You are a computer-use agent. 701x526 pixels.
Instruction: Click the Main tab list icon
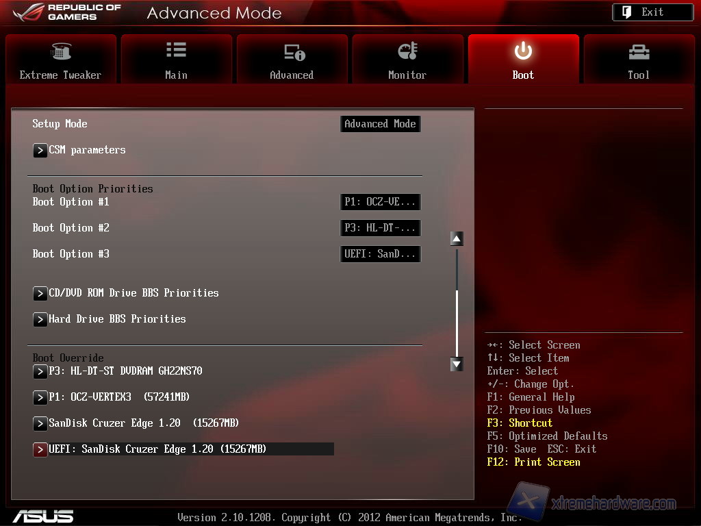[x=176, y=50]
